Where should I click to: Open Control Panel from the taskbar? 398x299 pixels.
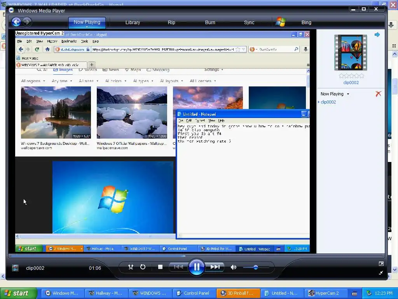[194, 293]
